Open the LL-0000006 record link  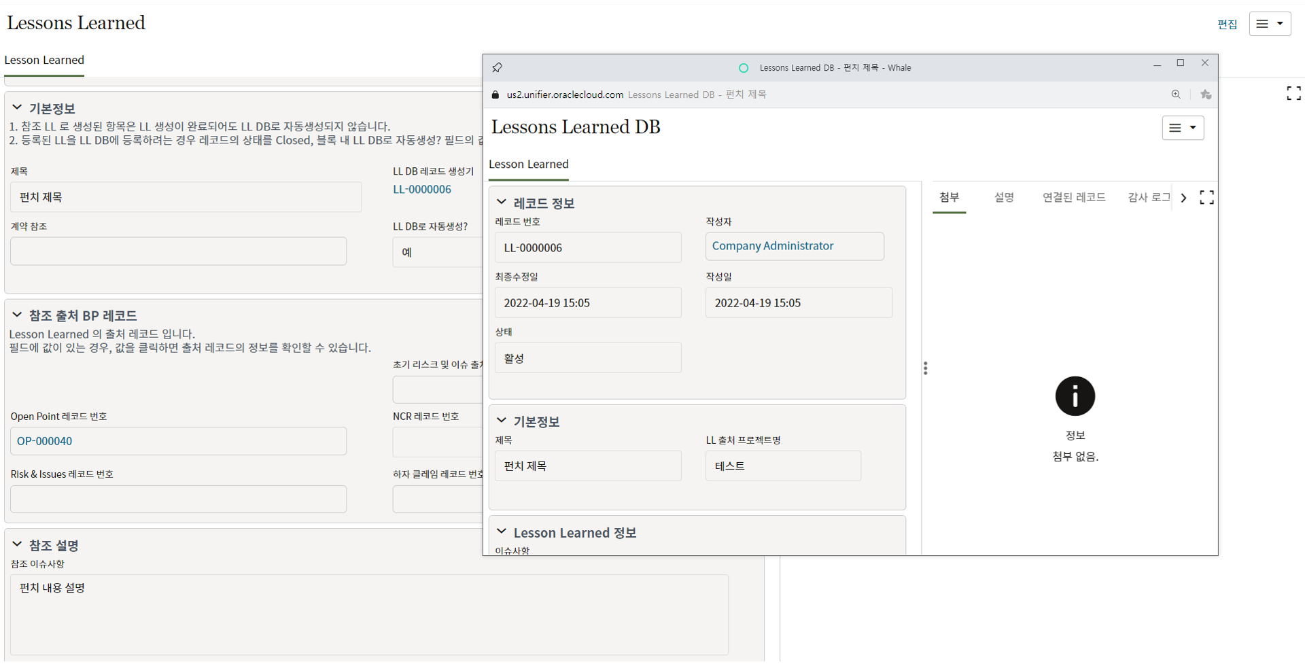pos(422,190)
